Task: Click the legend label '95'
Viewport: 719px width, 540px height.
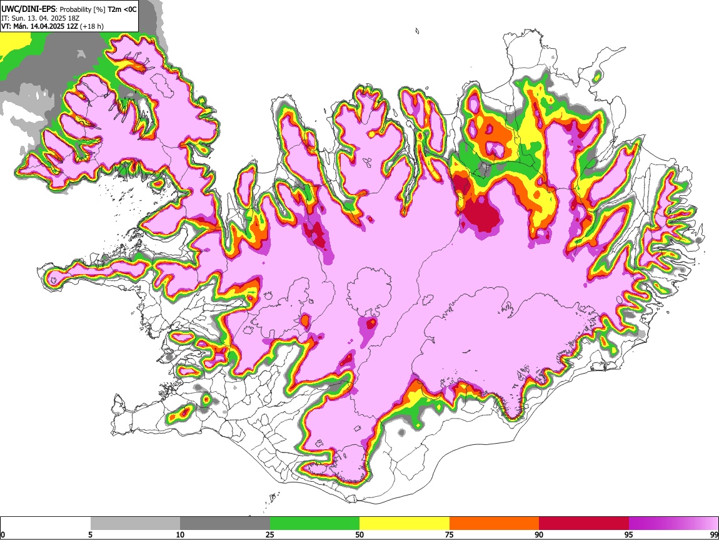Action: 629,535
